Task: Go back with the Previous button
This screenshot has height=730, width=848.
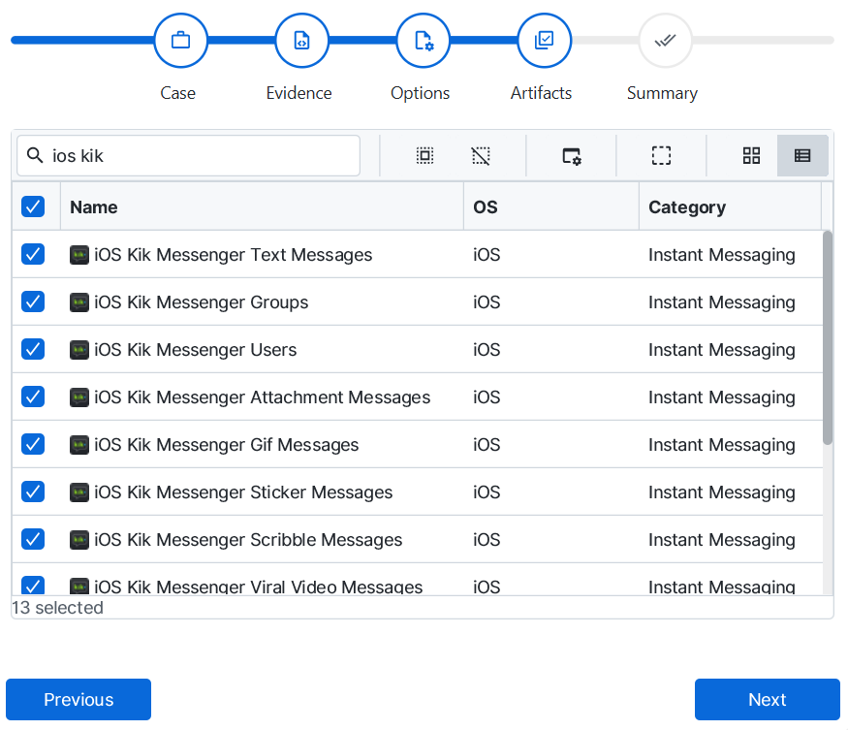Action: (79, 699)
